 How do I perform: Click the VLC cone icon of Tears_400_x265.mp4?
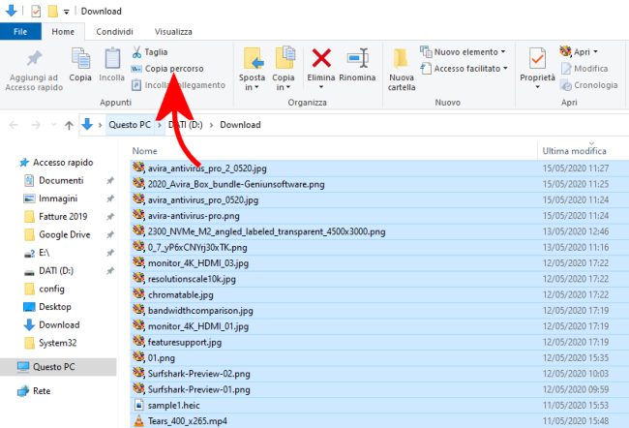tap(138, 420)
